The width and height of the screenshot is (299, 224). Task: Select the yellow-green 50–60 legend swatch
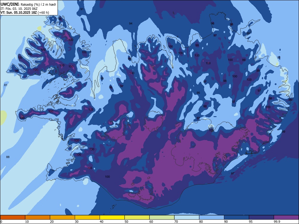[x=137, y=217]
